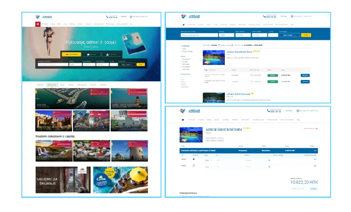Screen dimensions: 351x212
Task: Click the user account icon on the results page
Action: click(292, 16)
